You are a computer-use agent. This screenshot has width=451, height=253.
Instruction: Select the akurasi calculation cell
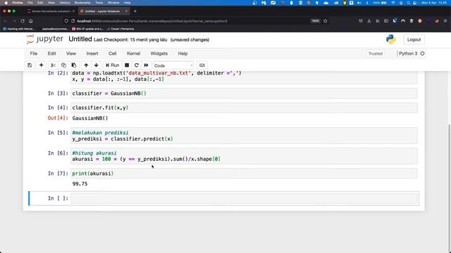(244, 156)
